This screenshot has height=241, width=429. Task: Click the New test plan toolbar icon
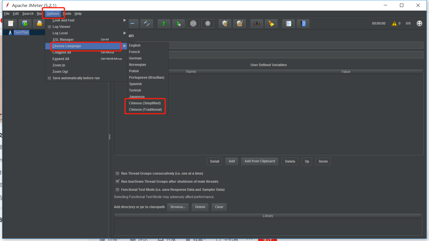pyautogui.click(x=11, y=23)
